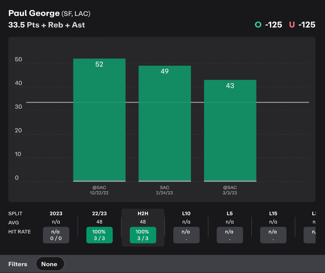Switch to the L15 split tab

pyautogui.click(x=273, y=214)
